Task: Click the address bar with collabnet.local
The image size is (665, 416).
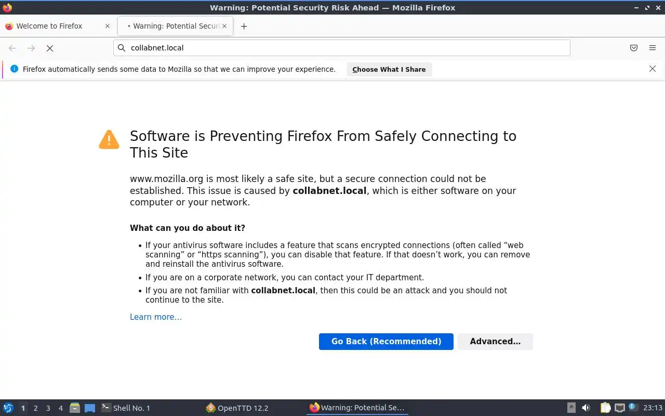Action: [x=343, y=48]
